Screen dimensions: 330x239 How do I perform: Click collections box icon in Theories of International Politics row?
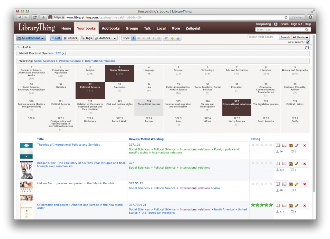pos(291,145)
